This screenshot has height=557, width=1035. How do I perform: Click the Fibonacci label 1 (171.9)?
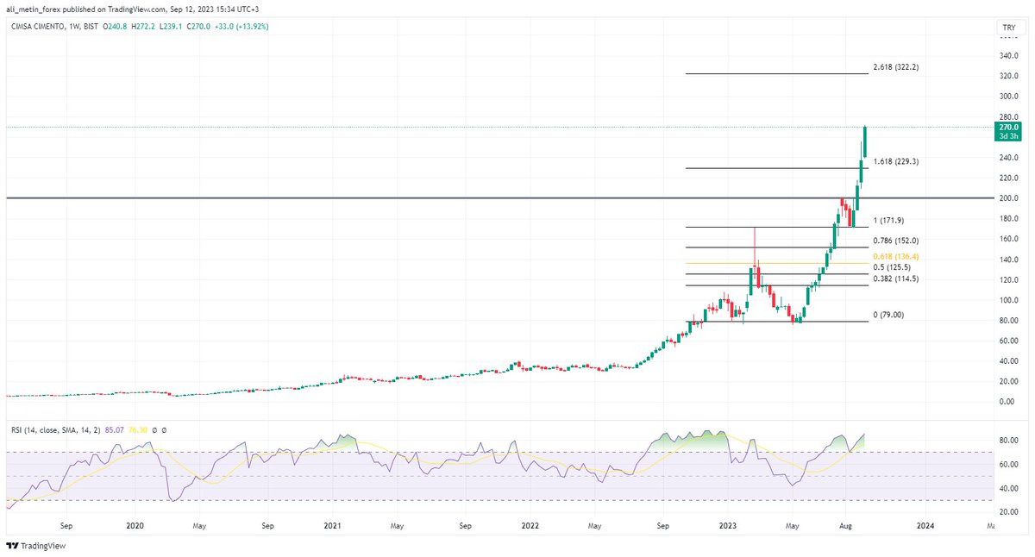coord(890,222)
